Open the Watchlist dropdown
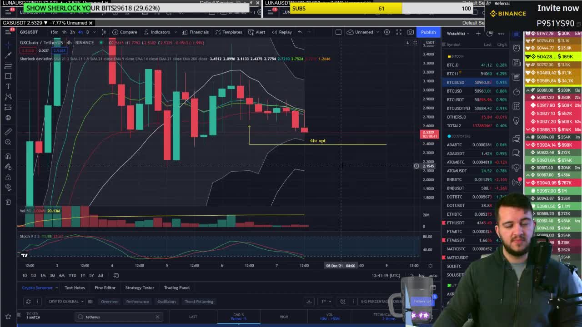582x327 pixels. pos(458,33)
